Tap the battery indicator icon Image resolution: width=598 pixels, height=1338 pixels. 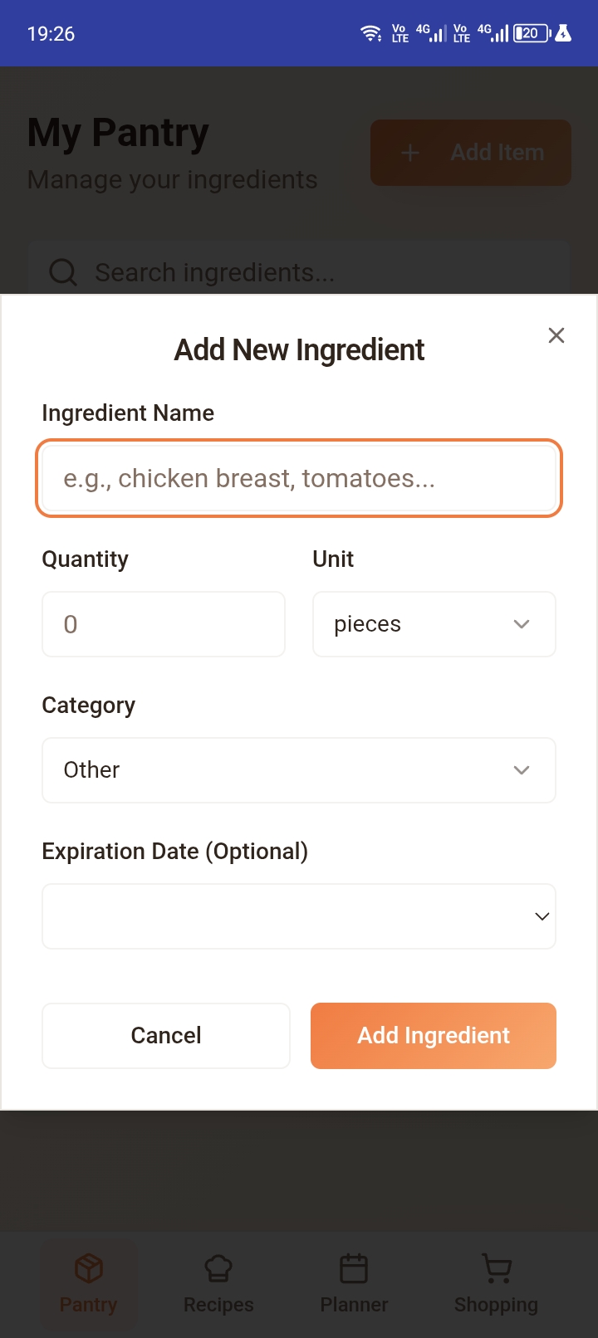click(x=531, y=33)
